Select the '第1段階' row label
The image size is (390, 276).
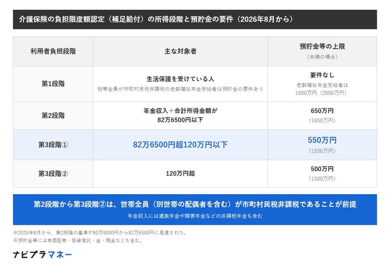[x=53, y=83]
